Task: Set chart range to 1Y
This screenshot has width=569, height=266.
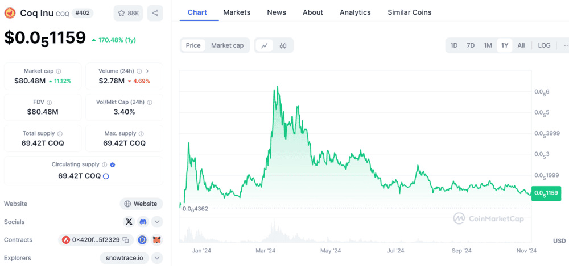Action: pos(504,45)
